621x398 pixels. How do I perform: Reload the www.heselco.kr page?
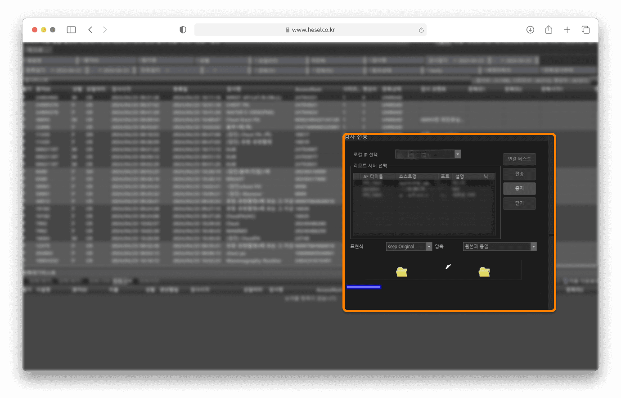421,30
